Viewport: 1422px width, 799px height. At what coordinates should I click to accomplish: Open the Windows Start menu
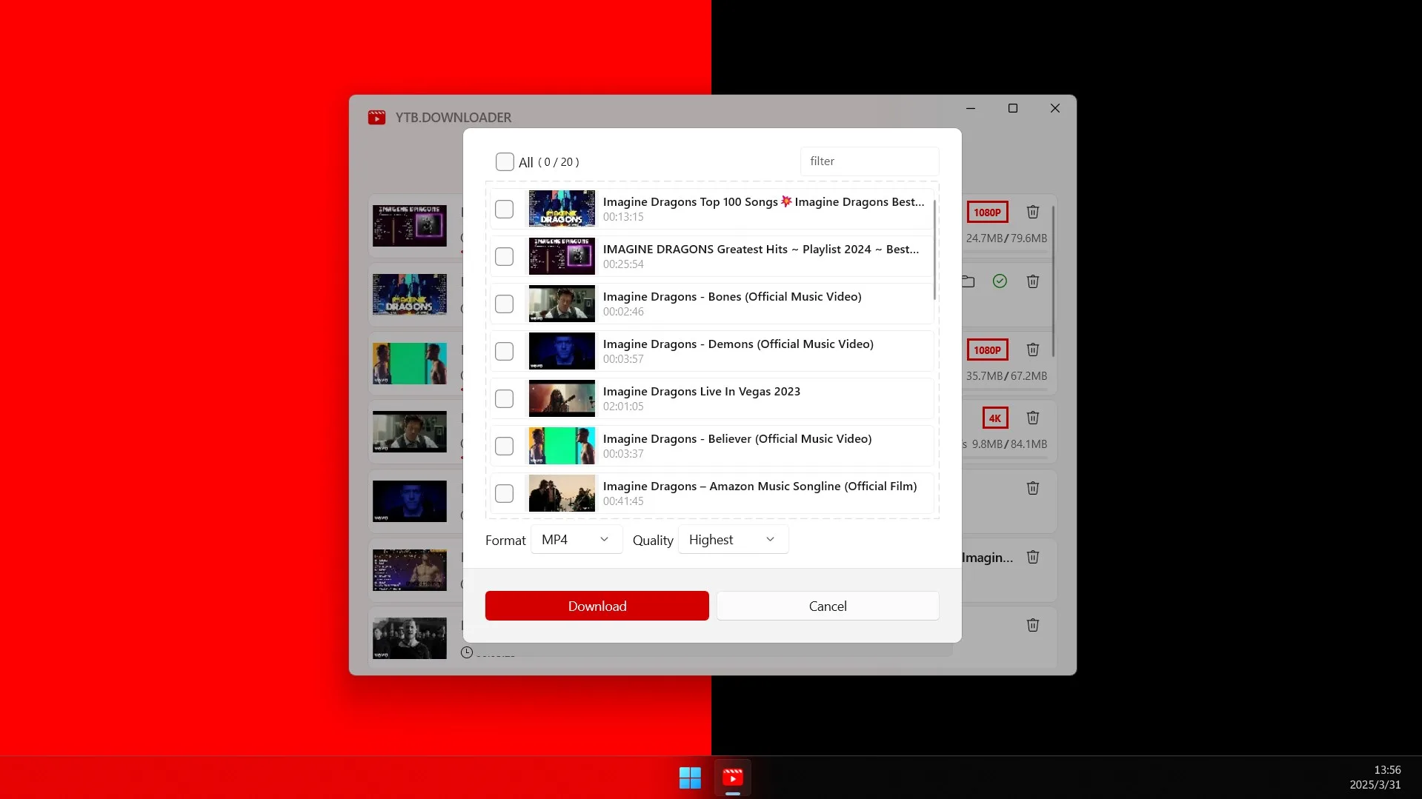[x=690, y=778]
